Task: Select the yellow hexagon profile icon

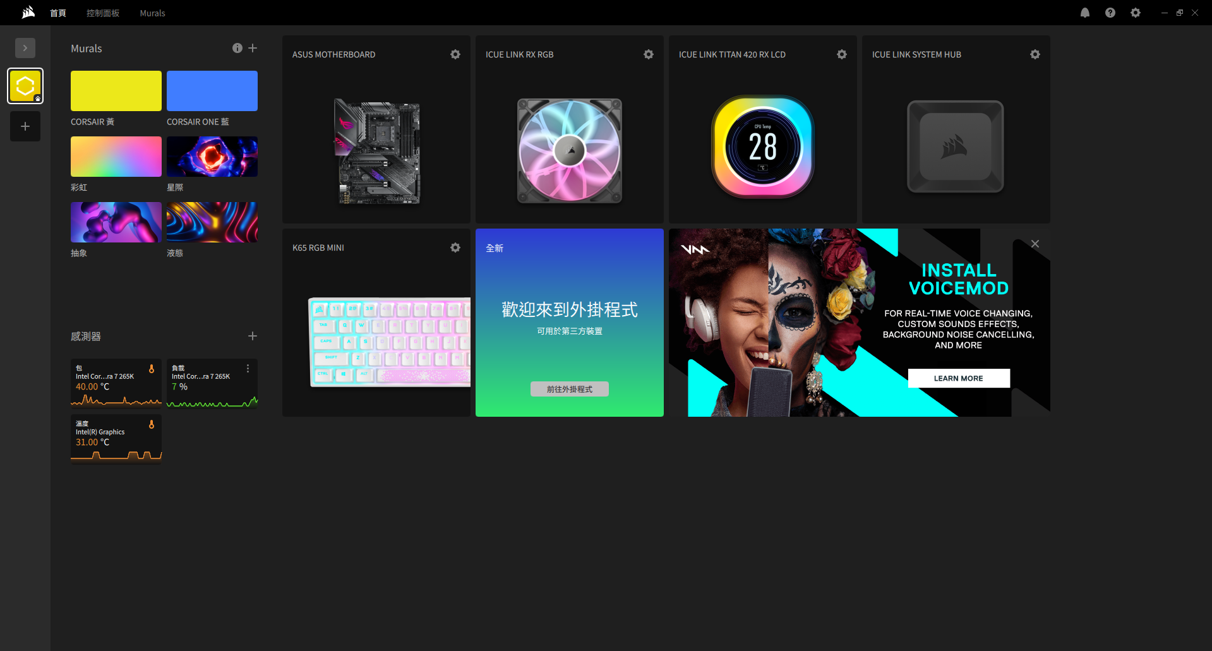Action: click(x=25, y=86)
